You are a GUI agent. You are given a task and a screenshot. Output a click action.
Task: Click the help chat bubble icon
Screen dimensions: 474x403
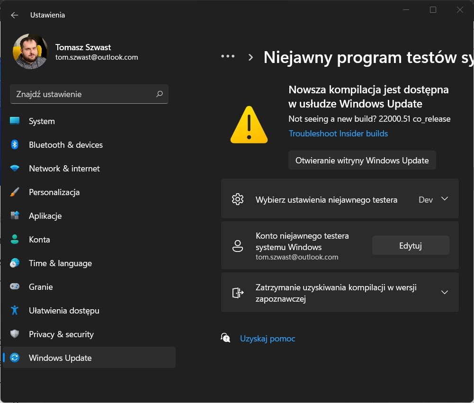pos(225,338)
